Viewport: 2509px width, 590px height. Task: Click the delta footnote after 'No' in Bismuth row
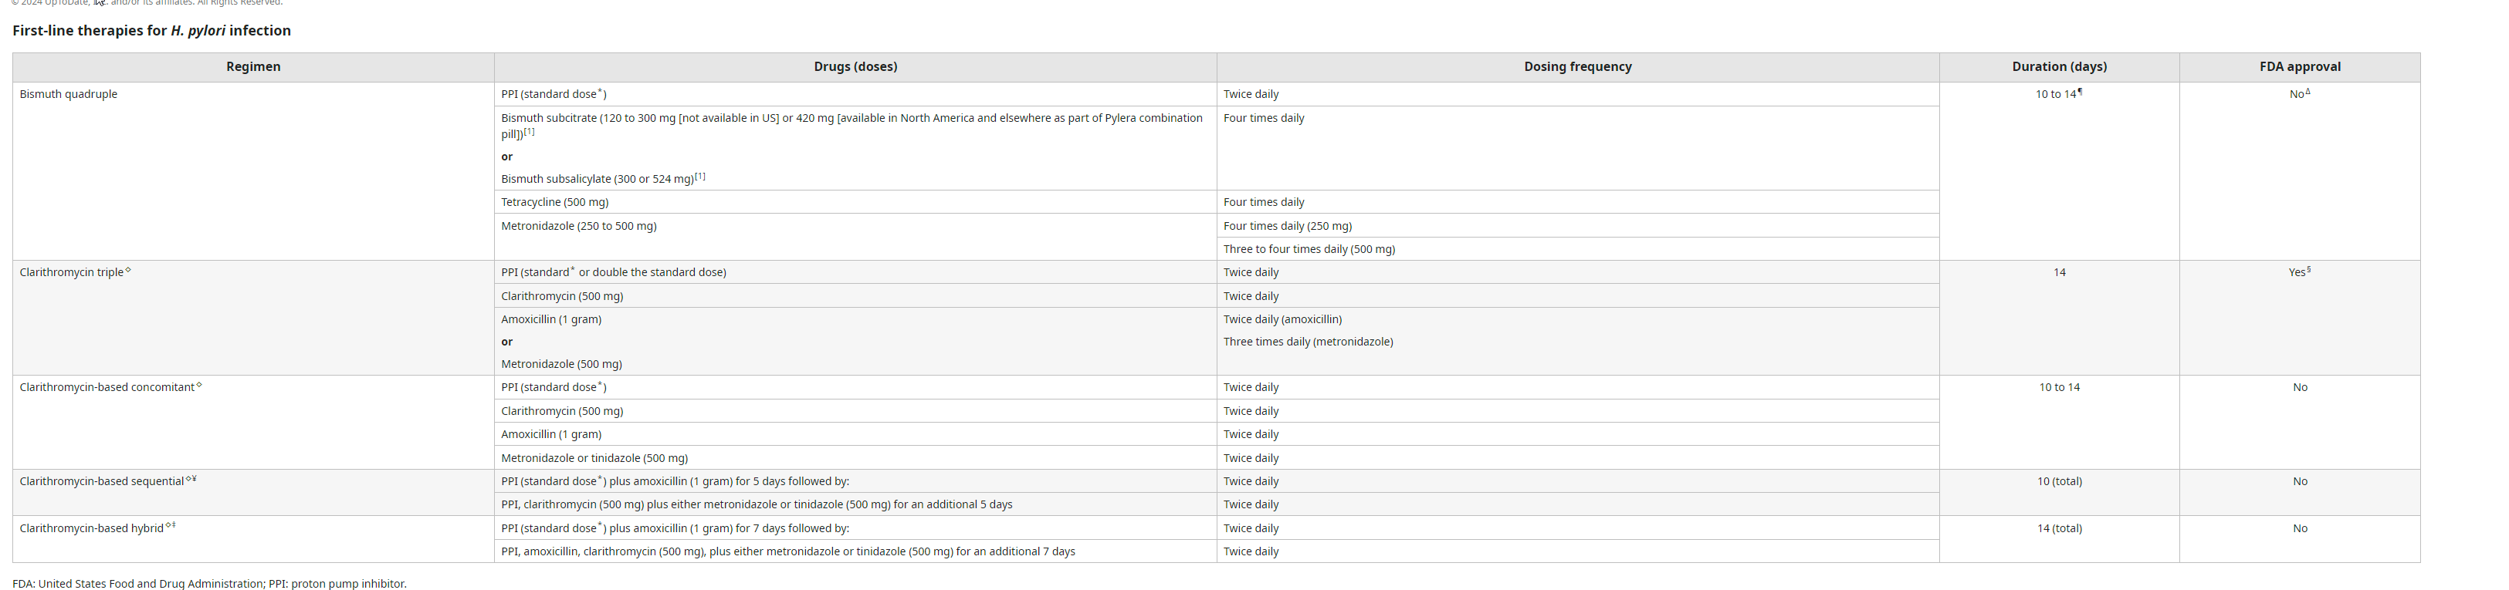(2308, 92)
